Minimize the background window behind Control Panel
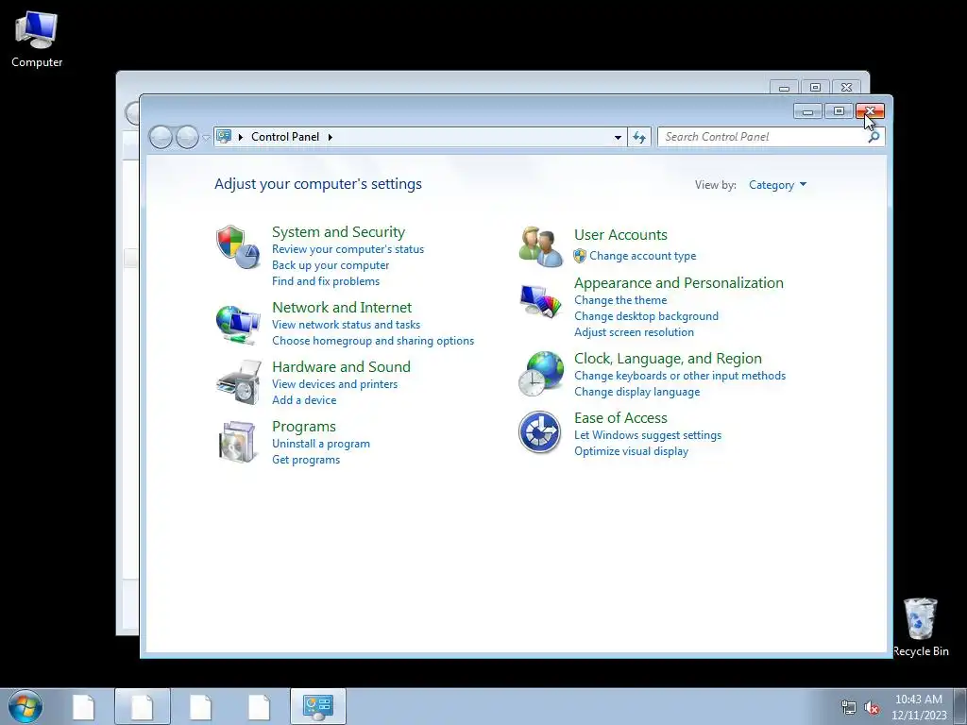Screen dimensions: 967x725 (784, 88)
